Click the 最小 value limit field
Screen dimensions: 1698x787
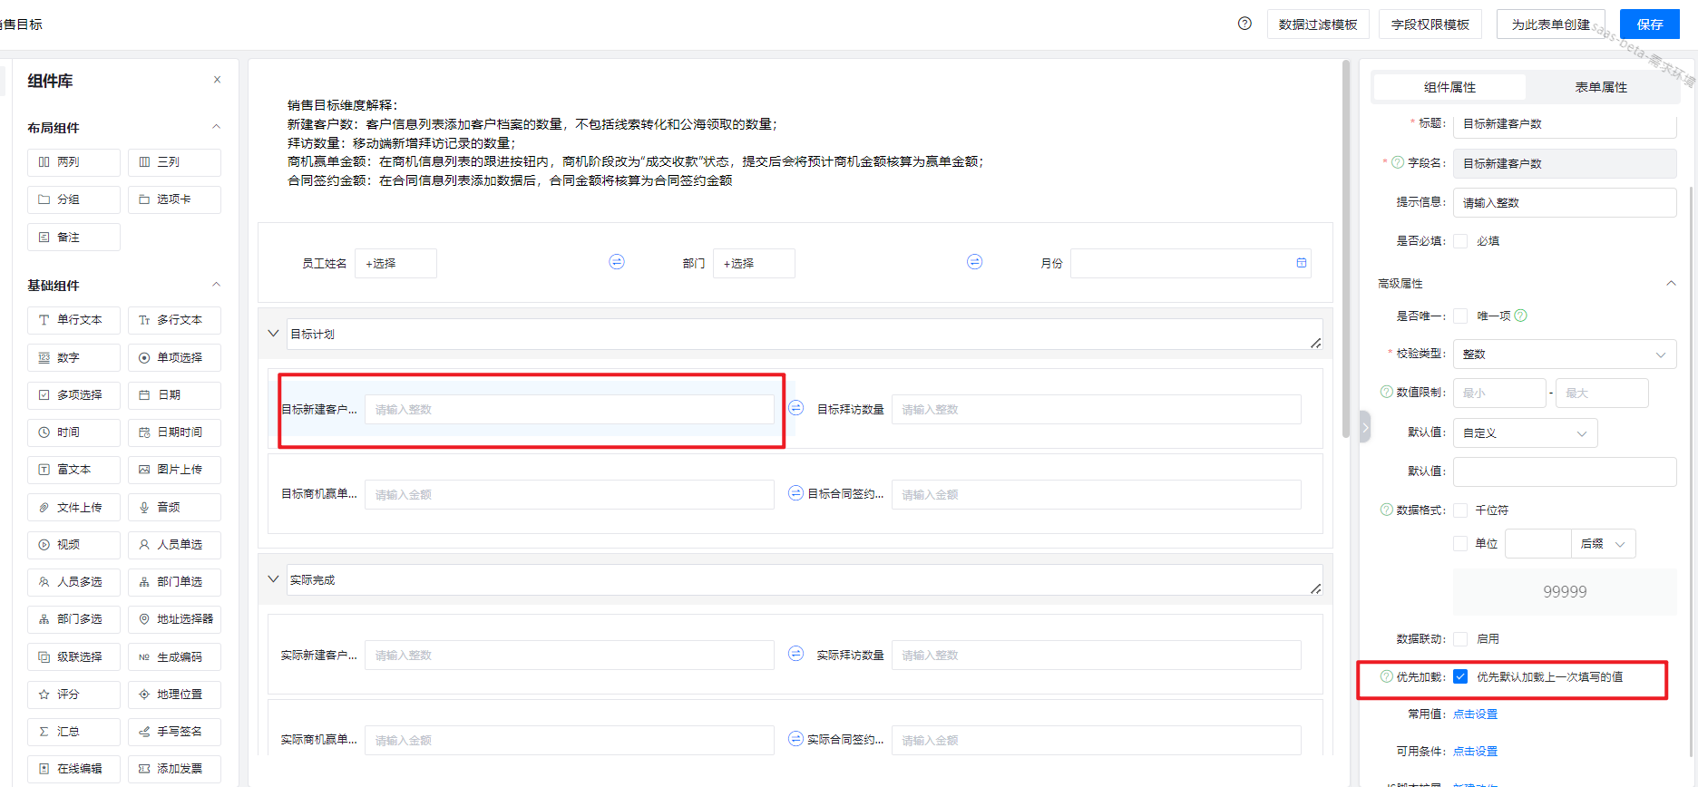coord(1499,393)
